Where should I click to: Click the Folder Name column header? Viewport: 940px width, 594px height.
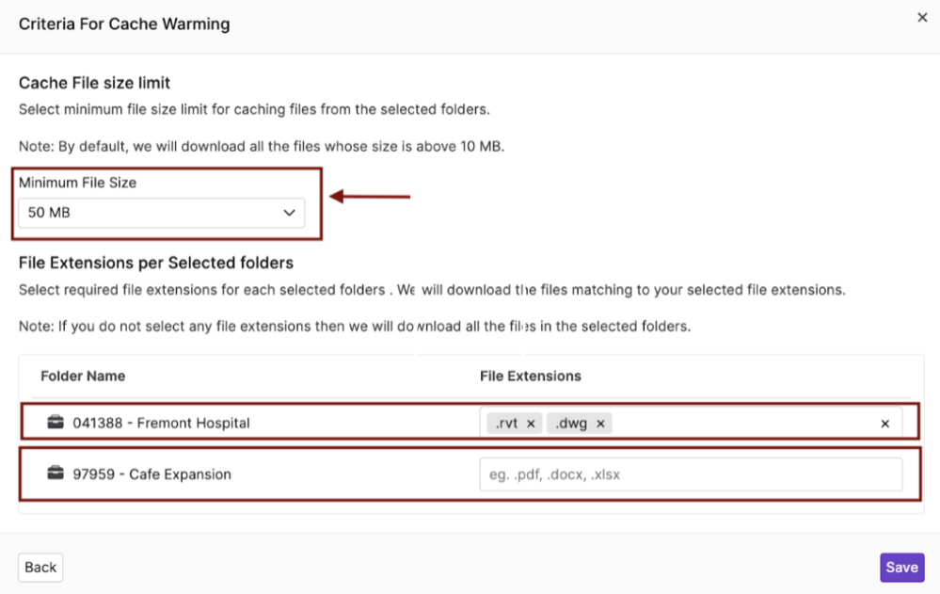(82, 376)
